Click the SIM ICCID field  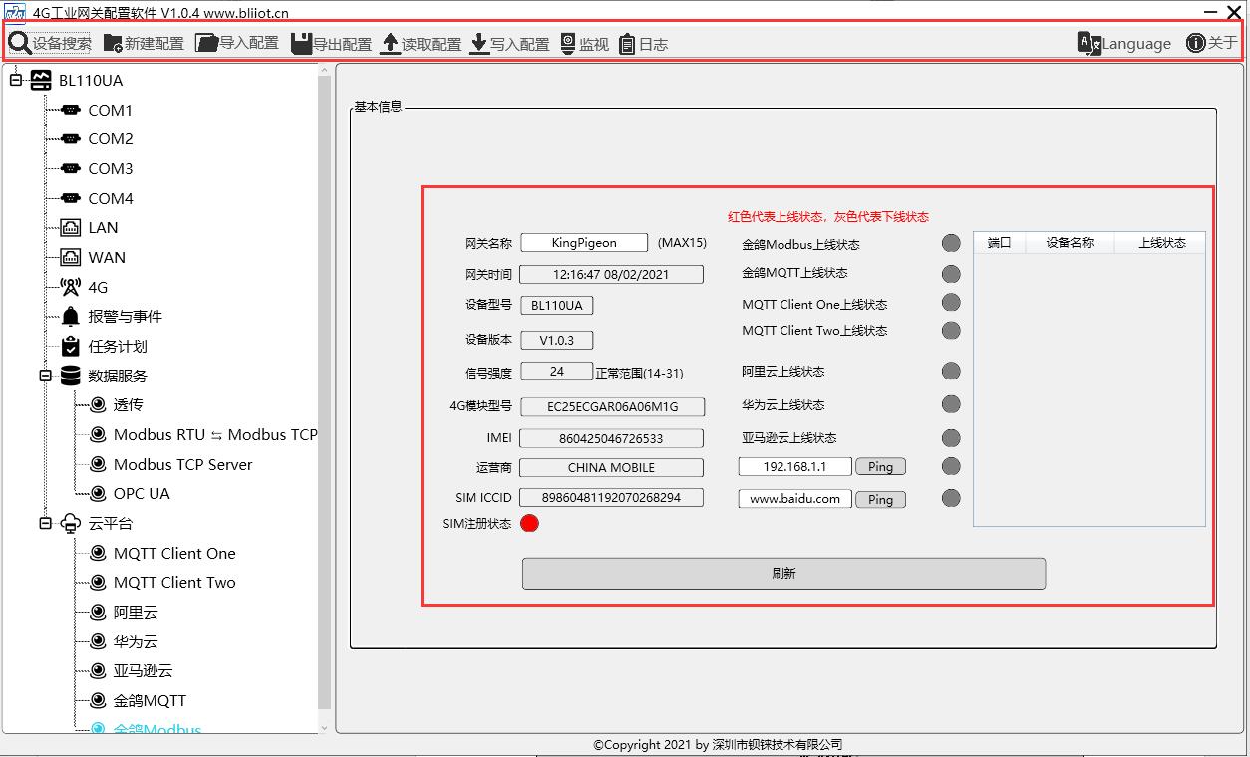click(x=611, y=497)
